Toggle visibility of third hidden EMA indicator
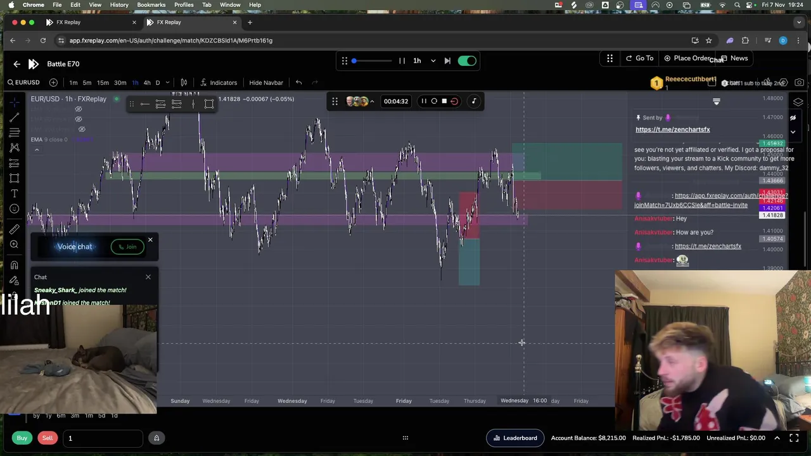Viewport: 811px width, 456px height. [82, 129]
